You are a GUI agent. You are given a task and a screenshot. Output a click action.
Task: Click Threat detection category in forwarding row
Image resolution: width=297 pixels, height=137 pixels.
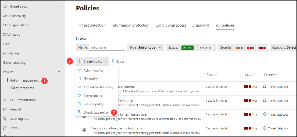[x=278, y=101]
